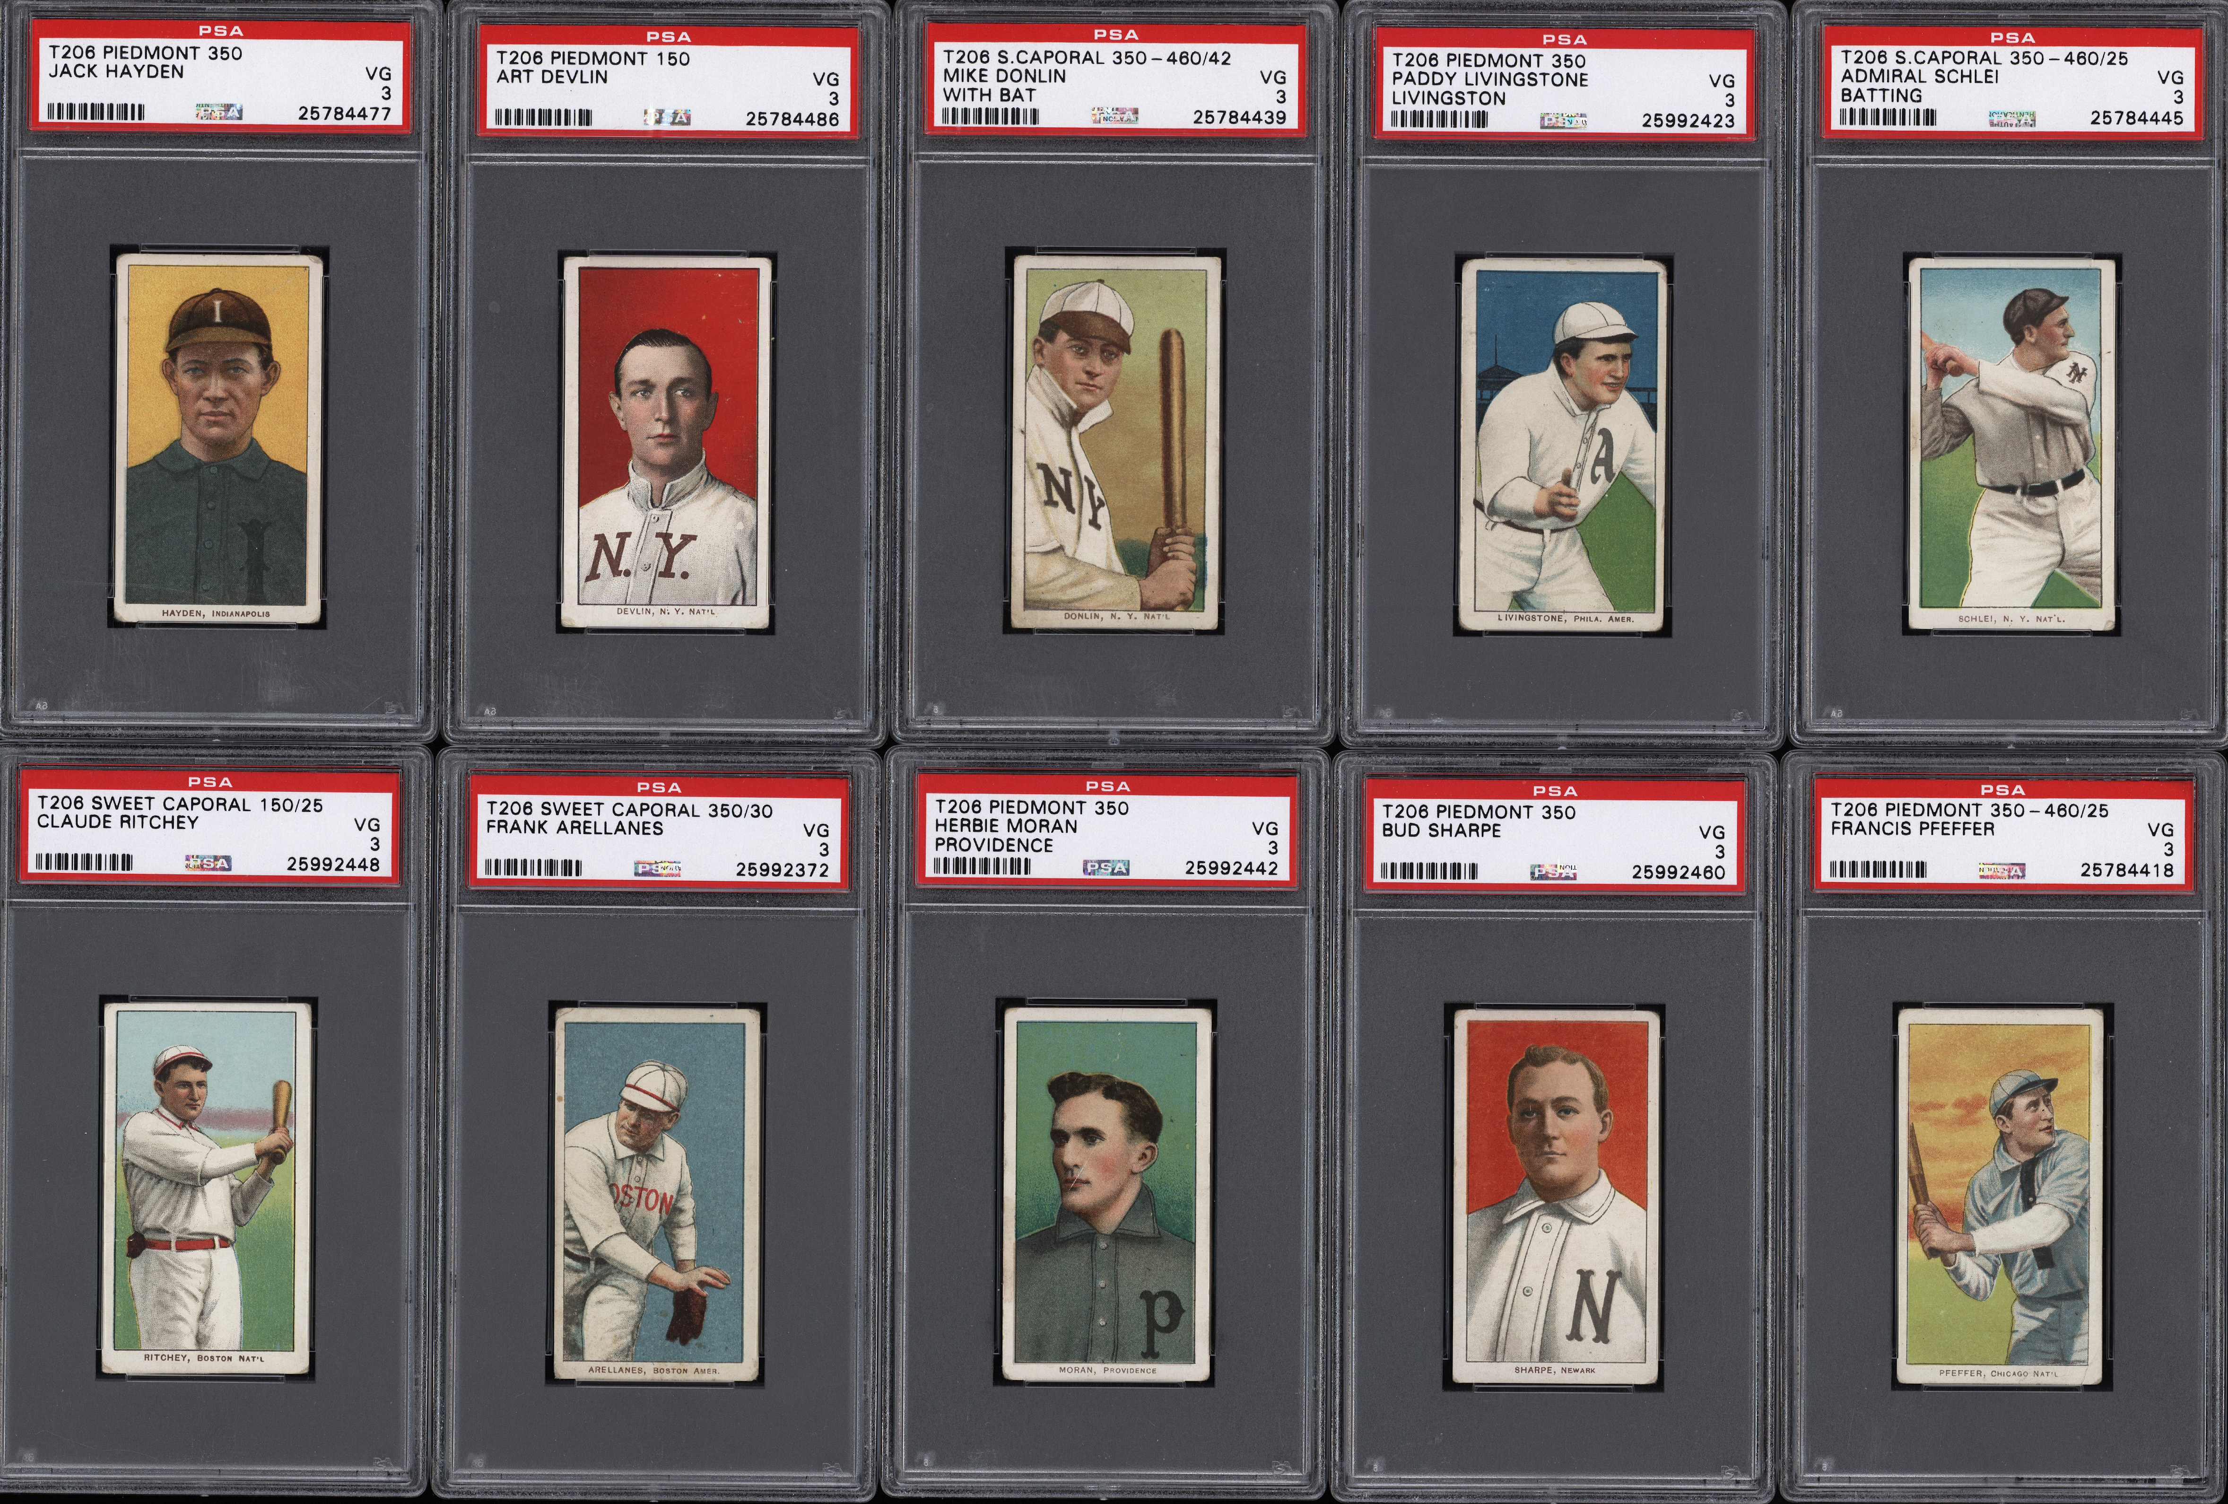Select the Admiral Schlei batting card
Screen dimensions: 2228x1504
tap(2010, 444)
